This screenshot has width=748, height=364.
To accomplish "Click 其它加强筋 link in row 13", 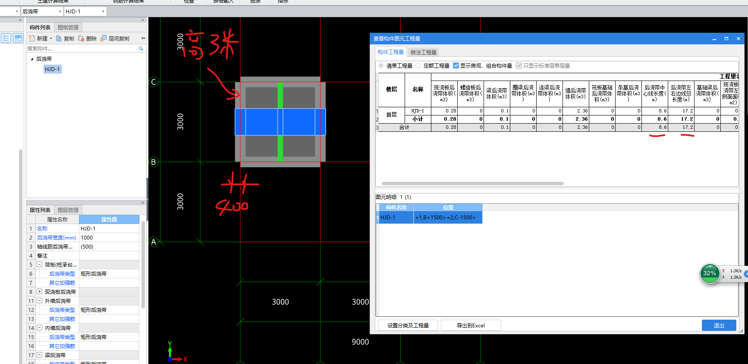I will 62,319.
